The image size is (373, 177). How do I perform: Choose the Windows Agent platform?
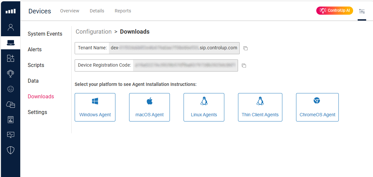click(95, 107)
